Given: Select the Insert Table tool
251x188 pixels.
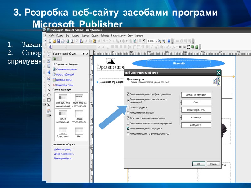Looking at the screenshot, I should click(49, 66).
